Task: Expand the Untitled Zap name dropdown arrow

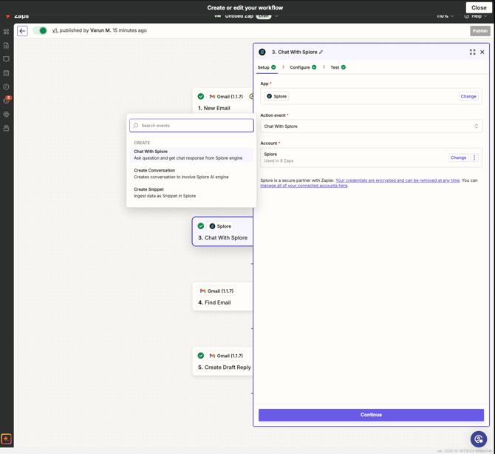Action: 276,16
